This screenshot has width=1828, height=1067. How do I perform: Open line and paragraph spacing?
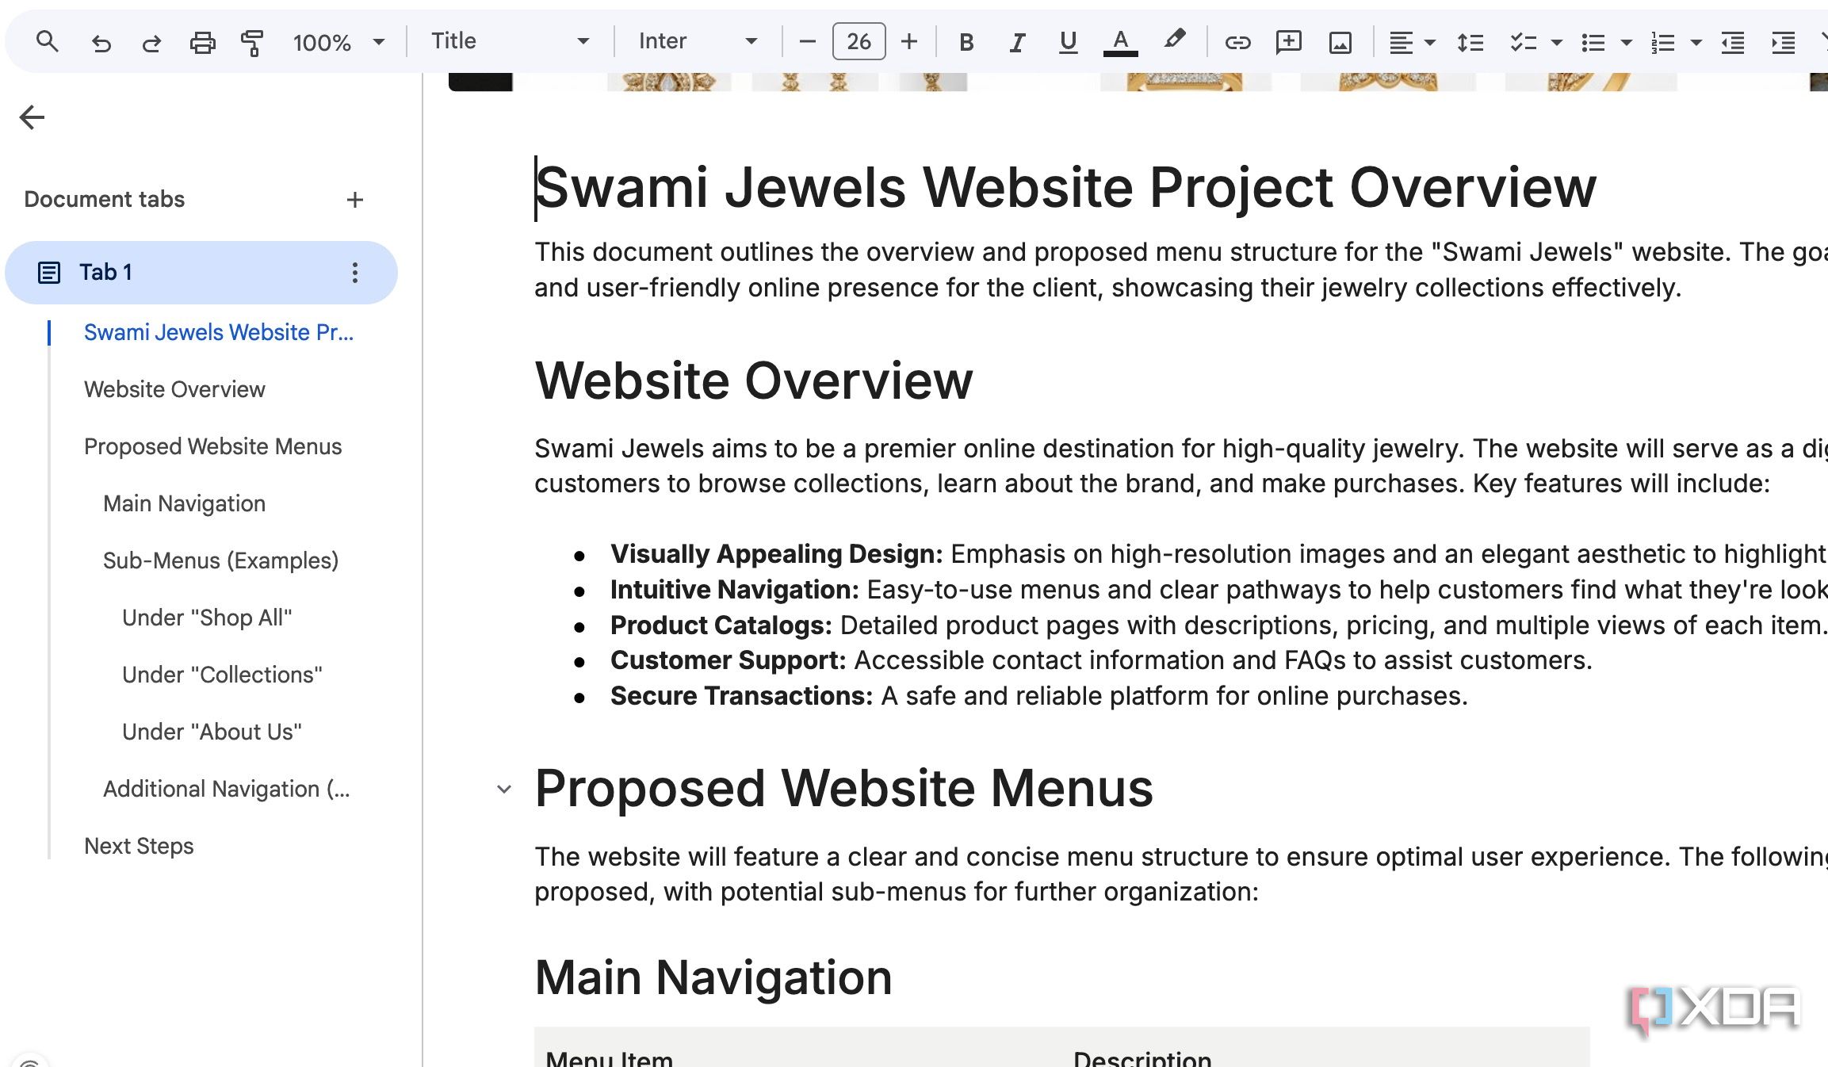1470,42
